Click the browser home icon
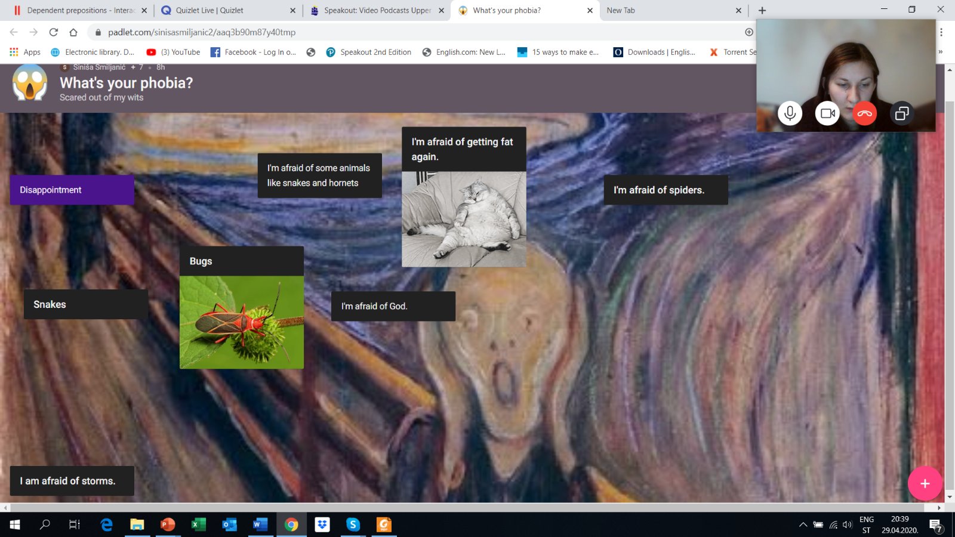Image resolution: width=955 pixels, height=537 pixels. coord(73,32)
